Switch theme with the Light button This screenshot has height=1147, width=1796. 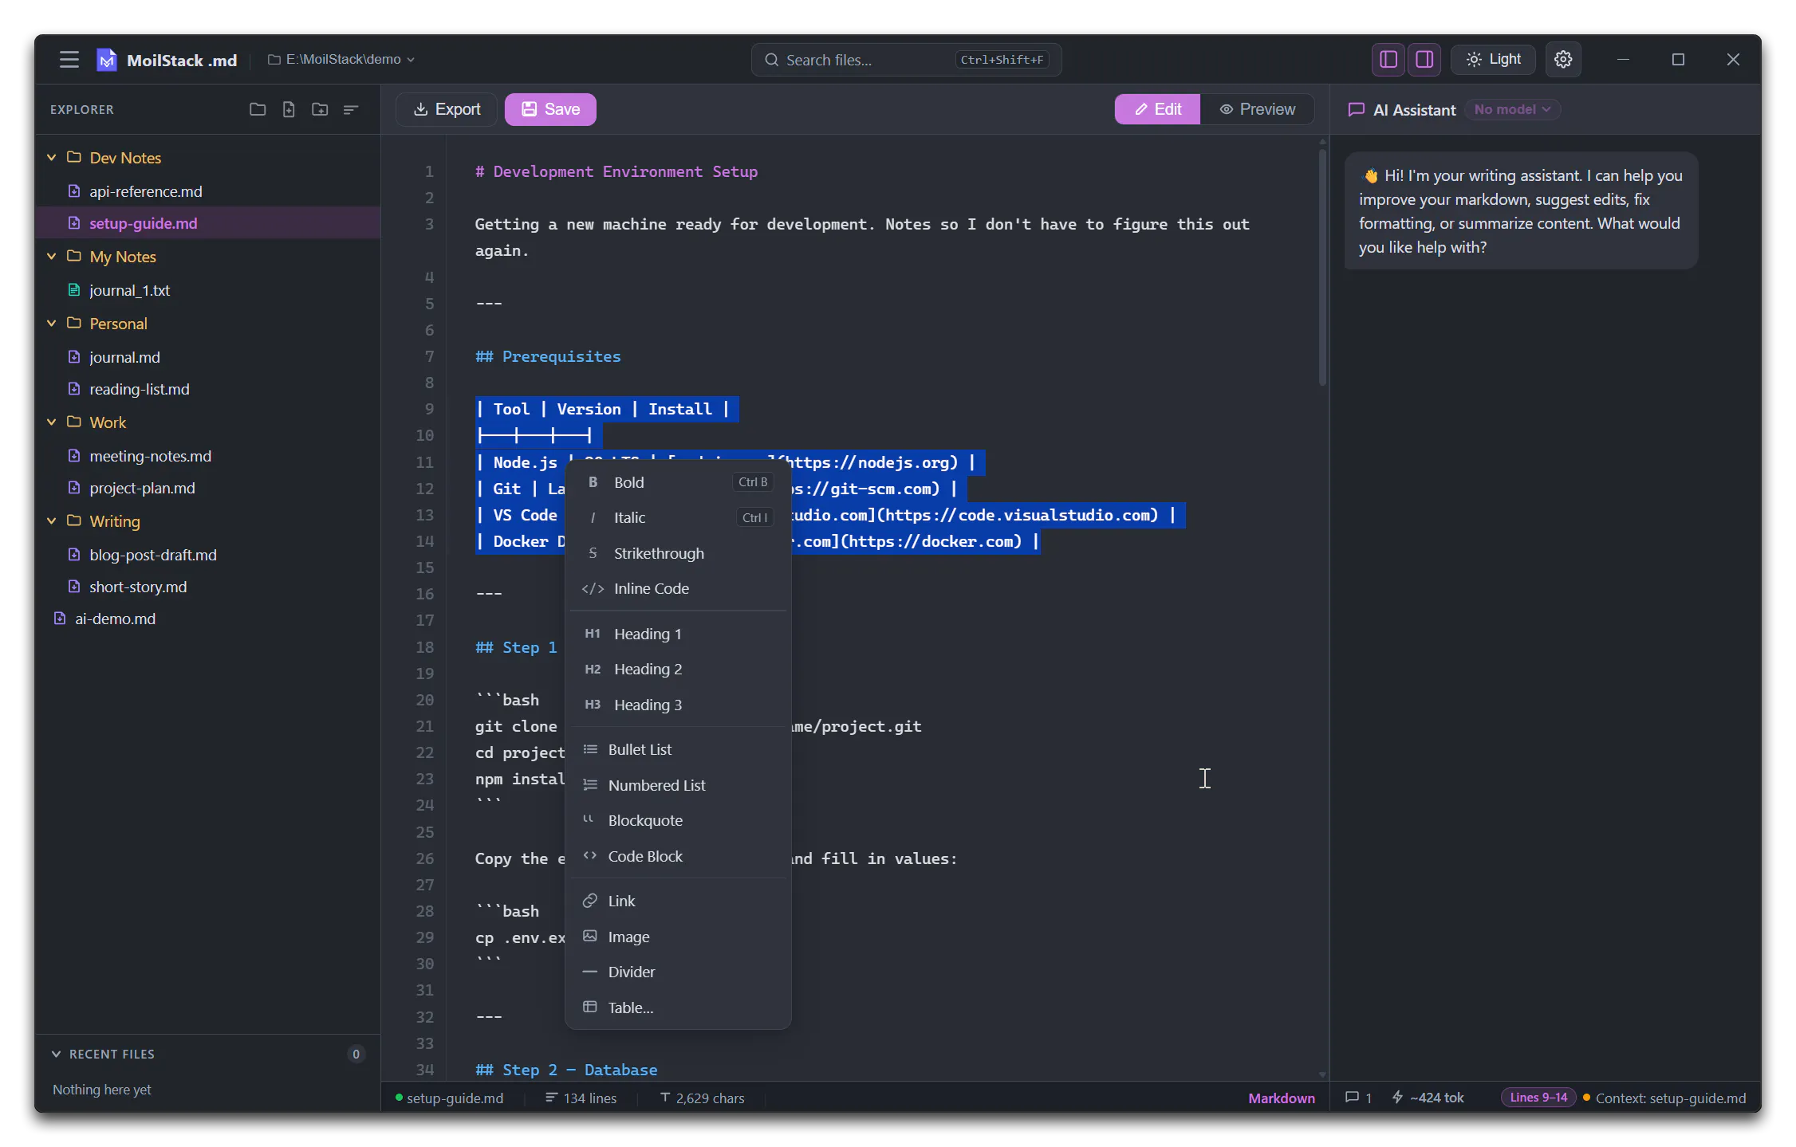click(1493, 60)
